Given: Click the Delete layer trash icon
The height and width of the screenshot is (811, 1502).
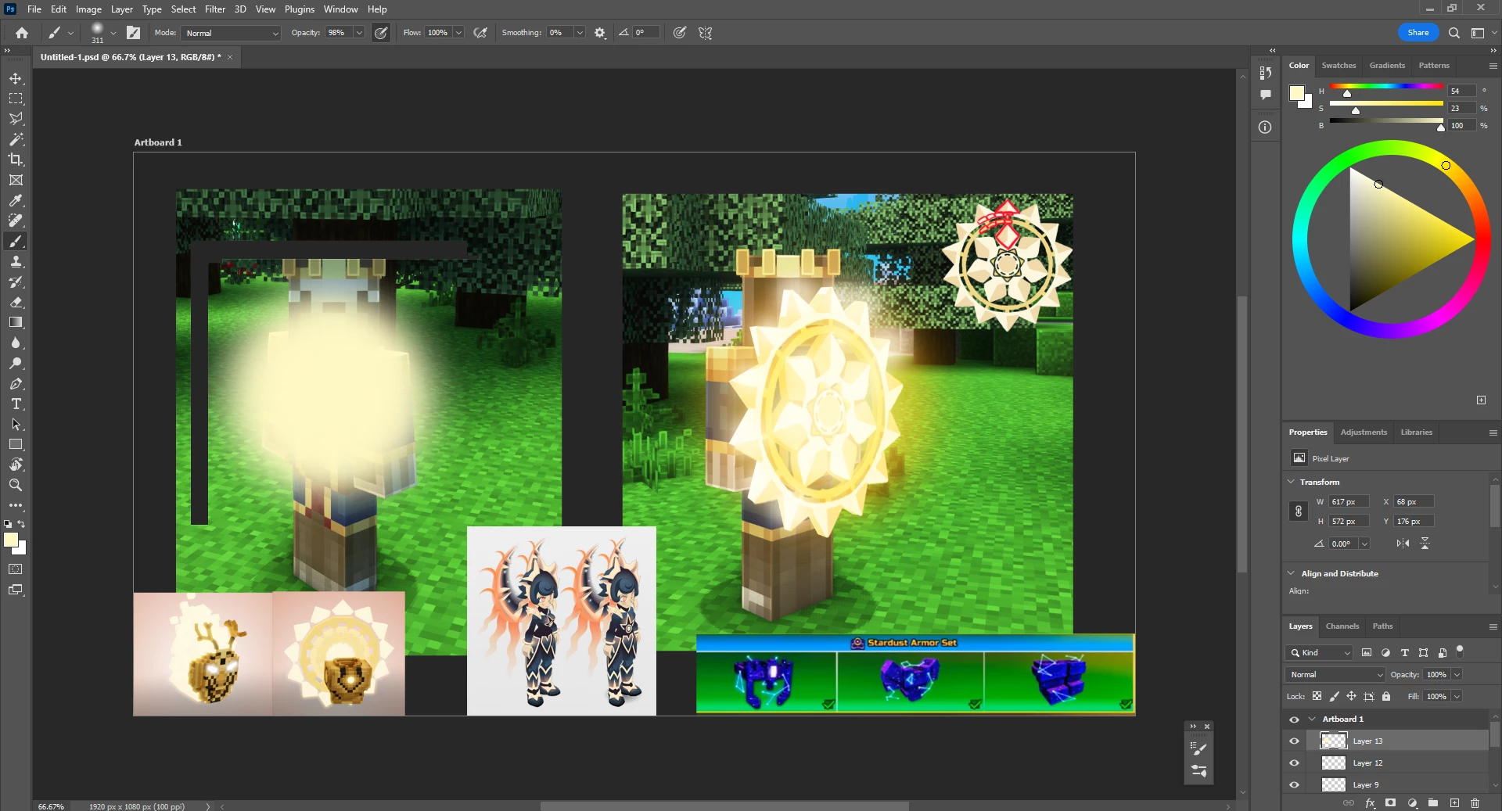Looking at the screenshot, I should 1475,803.
